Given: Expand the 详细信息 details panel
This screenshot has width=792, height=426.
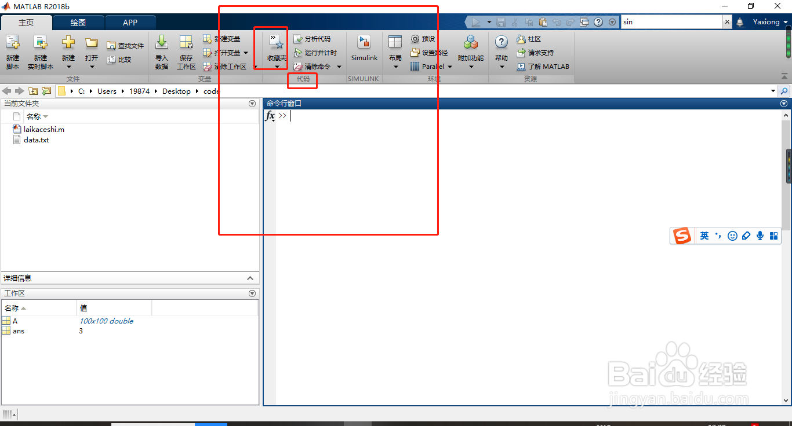Looking at the screenshot, I should point(250,278).
